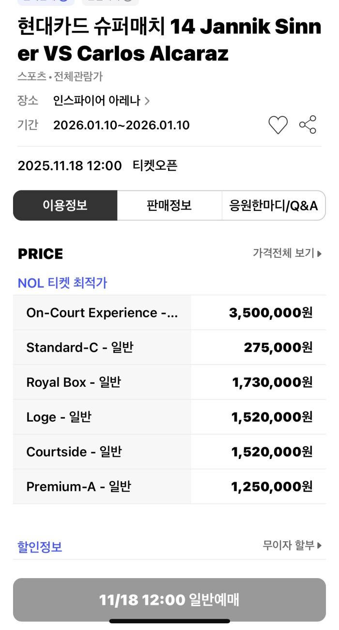The width and height of the screenshot is (339, 630).
Task: Switch to the 판매정보 tab
Action: click(x=169, y=205)
